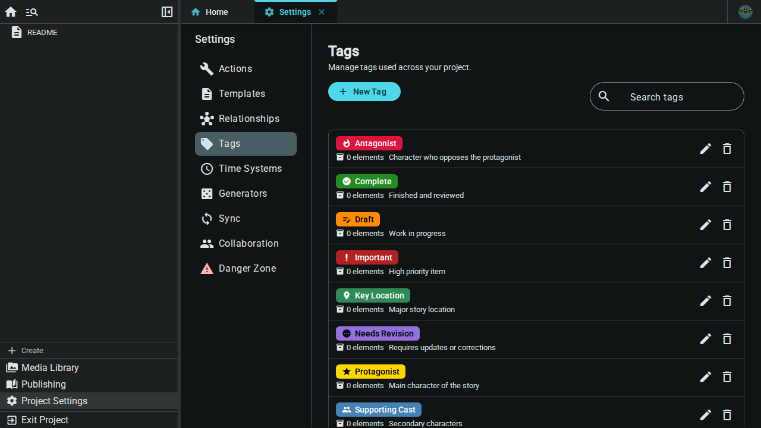Select the Project Settings sidebar item
This screenshot has width=761, height=428.
[x=89, y=401]
